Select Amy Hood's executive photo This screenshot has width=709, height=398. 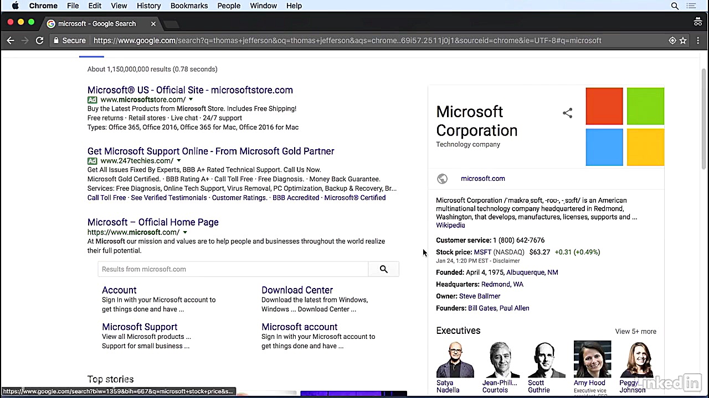[593, 359]
